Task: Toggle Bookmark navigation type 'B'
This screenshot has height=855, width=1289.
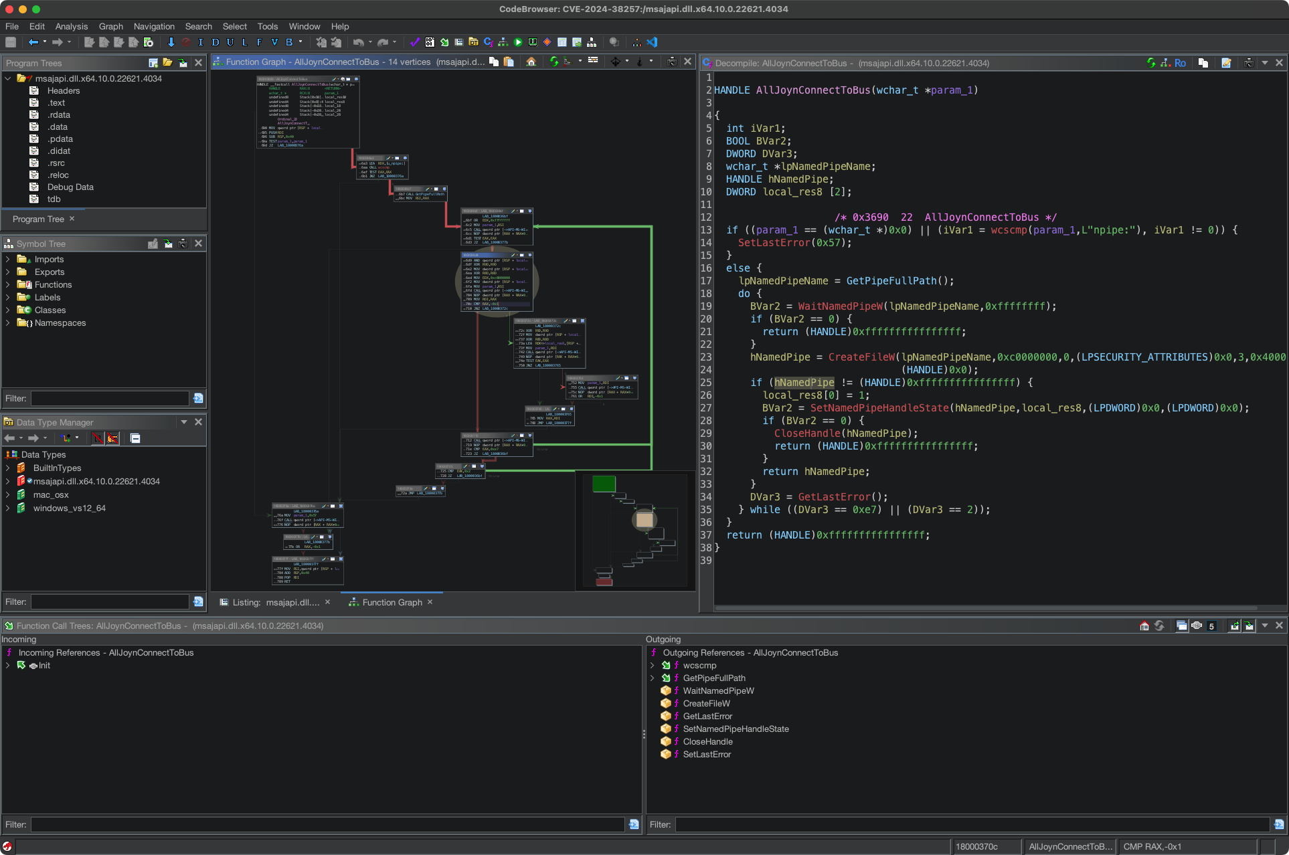Action: pos(289,42)
